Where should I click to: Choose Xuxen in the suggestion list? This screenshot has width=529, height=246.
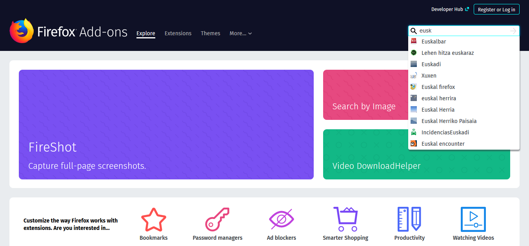tap(429, 76)
